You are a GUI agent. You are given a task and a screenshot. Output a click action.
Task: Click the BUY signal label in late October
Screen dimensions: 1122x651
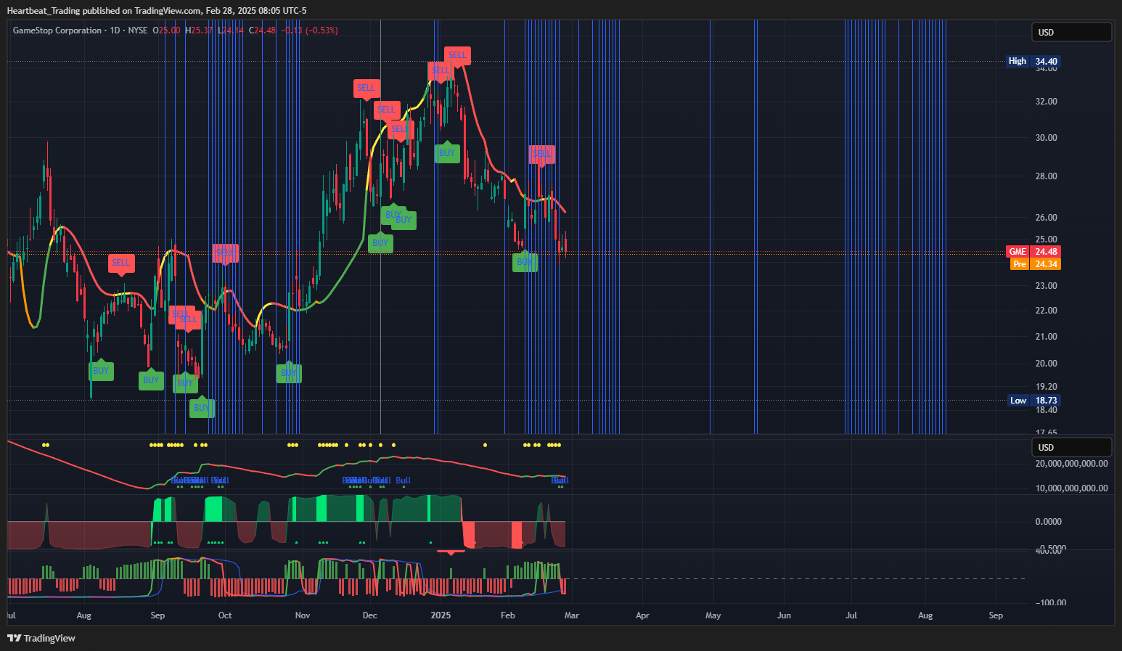coord(289,373)
